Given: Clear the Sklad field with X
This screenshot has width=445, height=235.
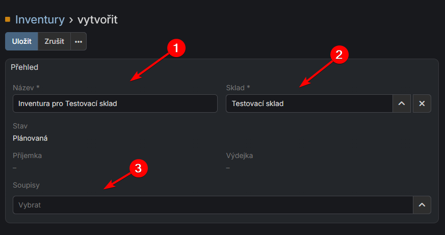Looking at the screenshot, I should click(422, 103).
